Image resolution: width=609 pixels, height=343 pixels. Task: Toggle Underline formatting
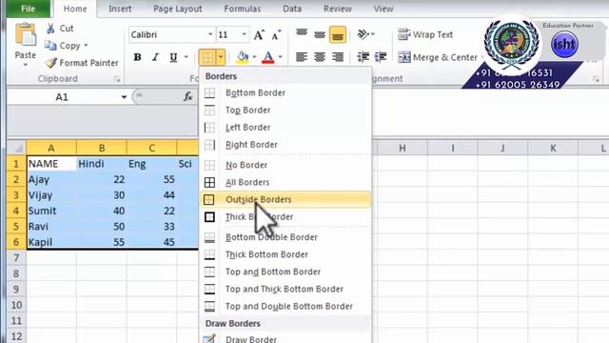point(173,57)
